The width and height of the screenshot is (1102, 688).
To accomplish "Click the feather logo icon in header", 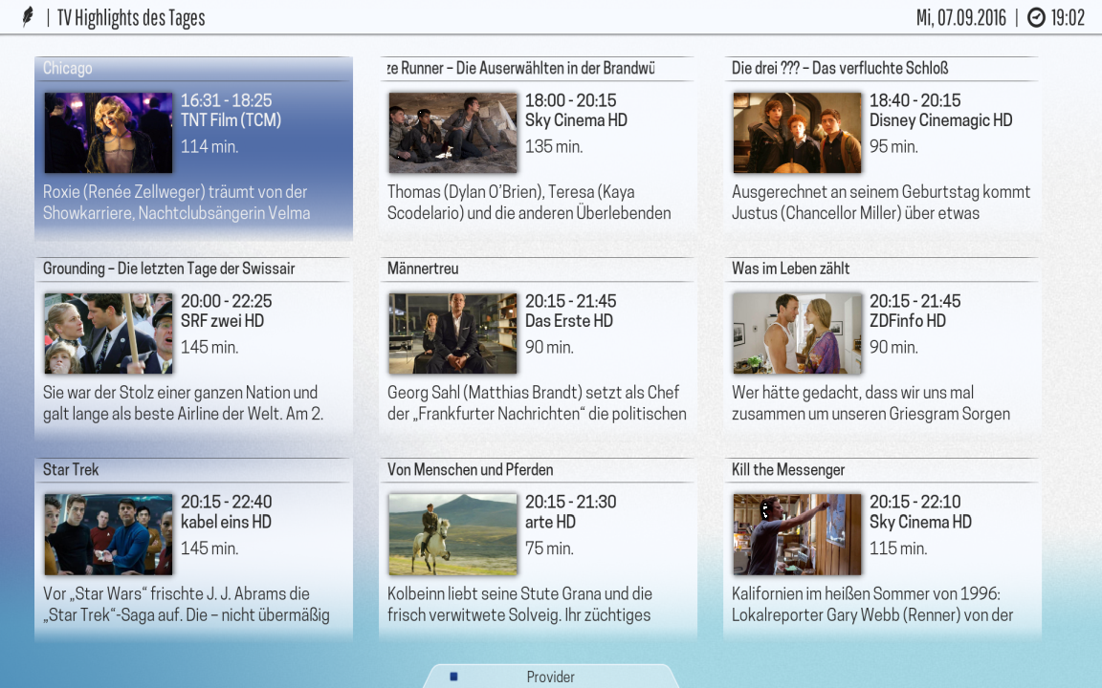I will (x=28, y=16).
